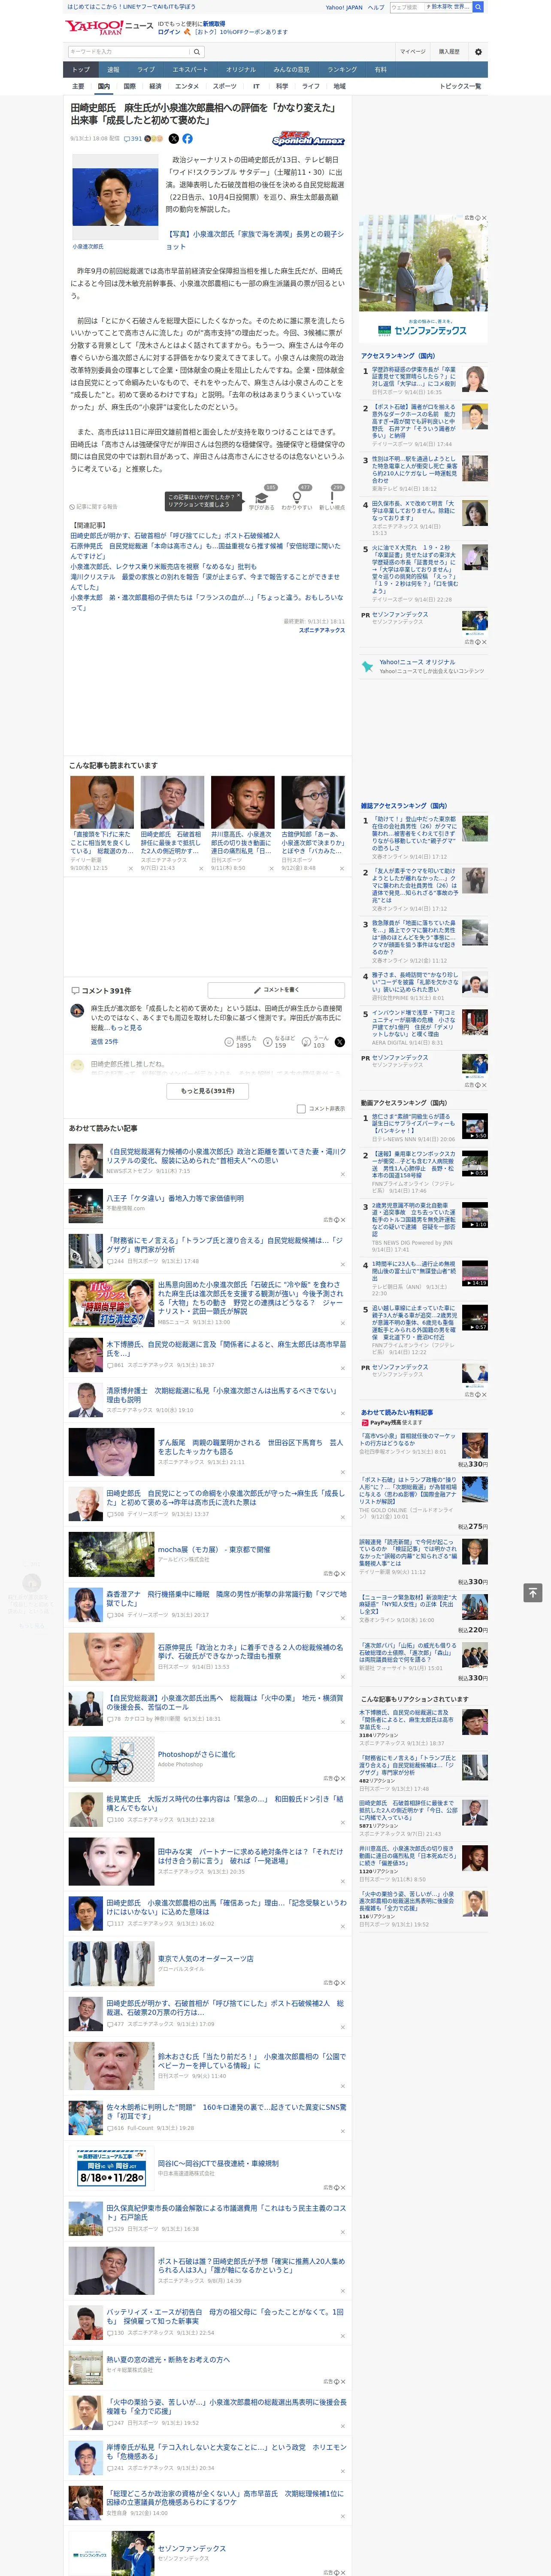The height and width of the screenshot is (2576, 551).
Task: React with わかりやすい lightbulb icon
Action: coord(297,497)
